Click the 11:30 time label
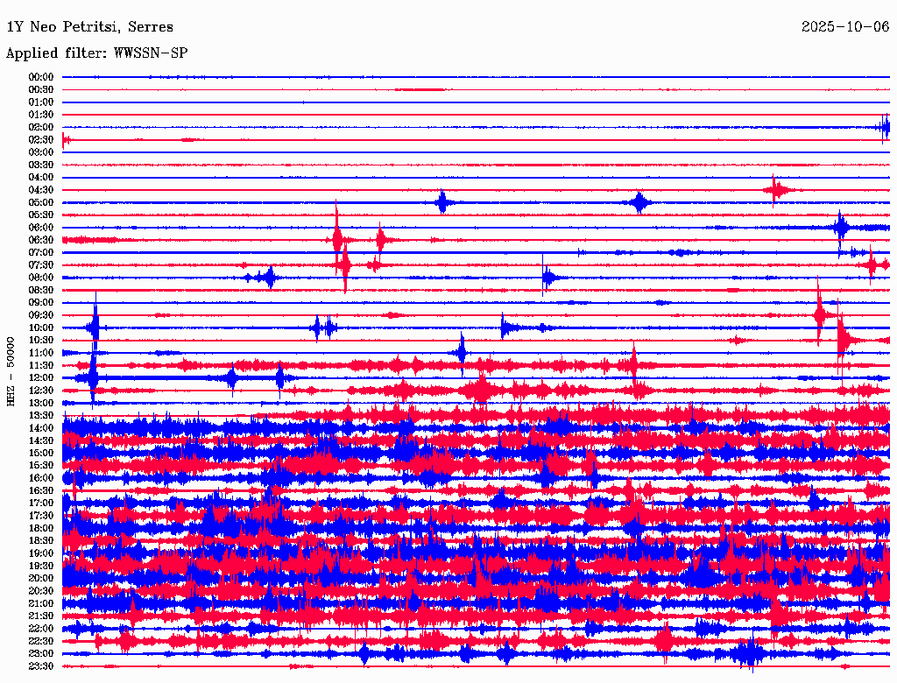Image resolution: width=897 pixels, height=683 pixels. point(40,365)
